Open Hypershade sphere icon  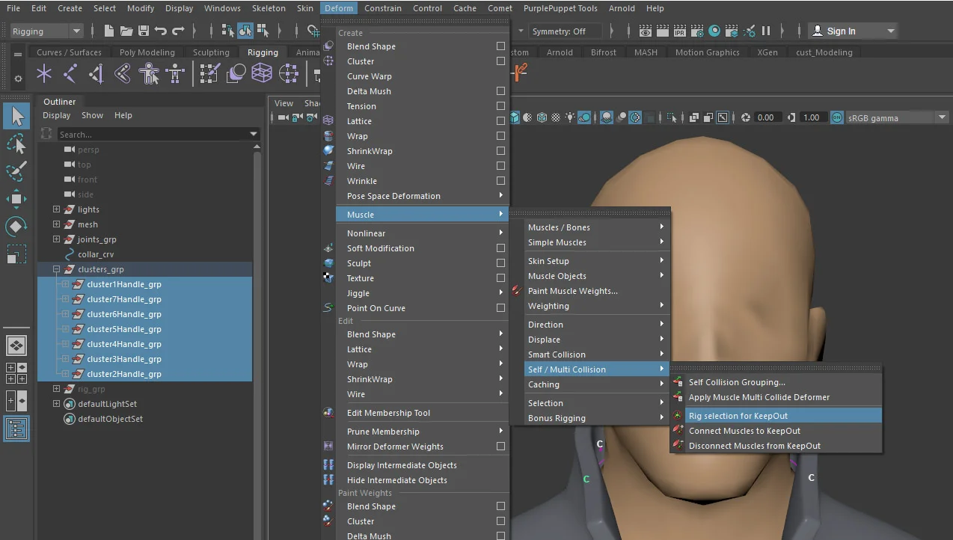tap(714, 31)
